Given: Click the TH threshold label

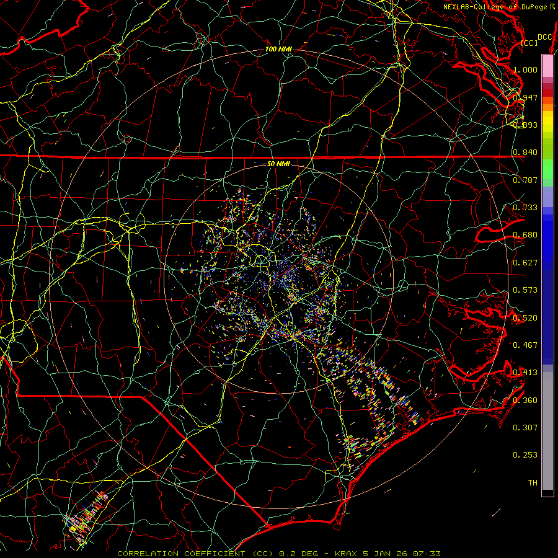Looking at the screenshot, I should click(533, 482).
